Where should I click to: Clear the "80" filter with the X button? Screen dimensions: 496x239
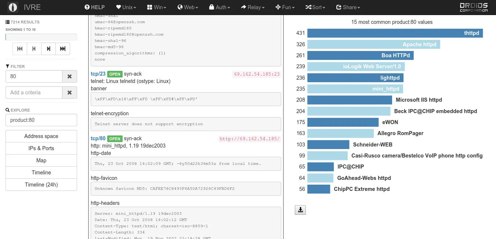(x=69, y=76)
